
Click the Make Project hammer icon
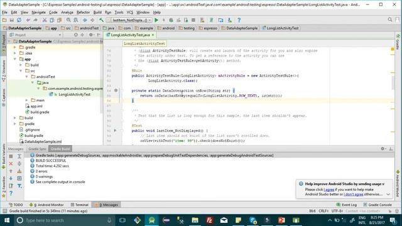click(x=102, y=20)
